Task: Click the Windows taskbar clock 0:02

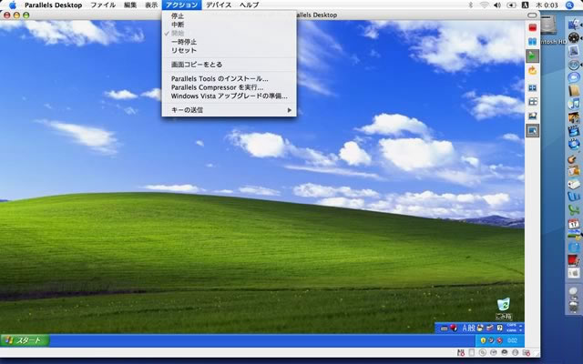Action: (x=512, y=340)
